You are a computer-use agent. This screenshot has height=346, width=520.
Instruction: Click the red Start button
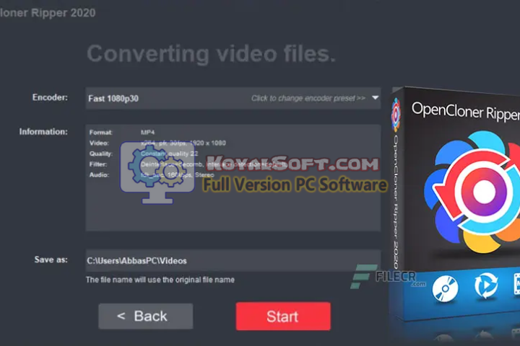tap(283, 316)
